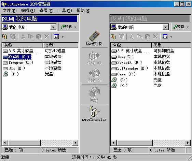Viewport: 192px width, 161px height.
Task: Expand right pane 我的电脑 location dropdown
Action: pos(165,27)
